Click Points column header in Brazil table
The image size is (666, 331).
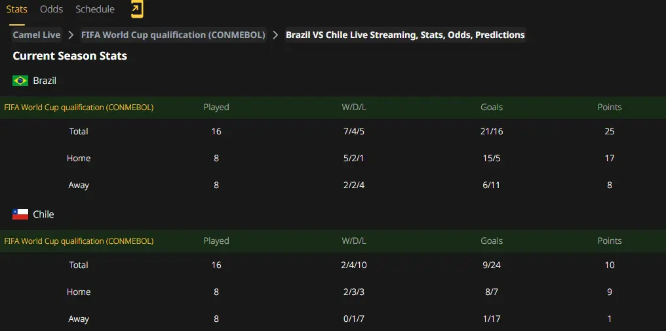coord(610,107)
